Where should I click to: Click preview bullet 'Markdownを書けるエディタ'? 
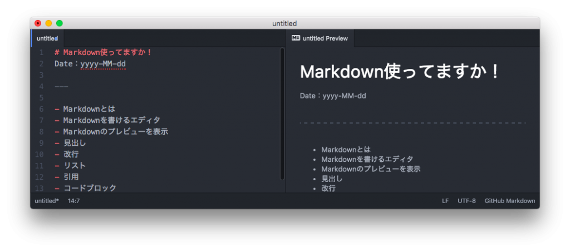click(x=367, y=159)
